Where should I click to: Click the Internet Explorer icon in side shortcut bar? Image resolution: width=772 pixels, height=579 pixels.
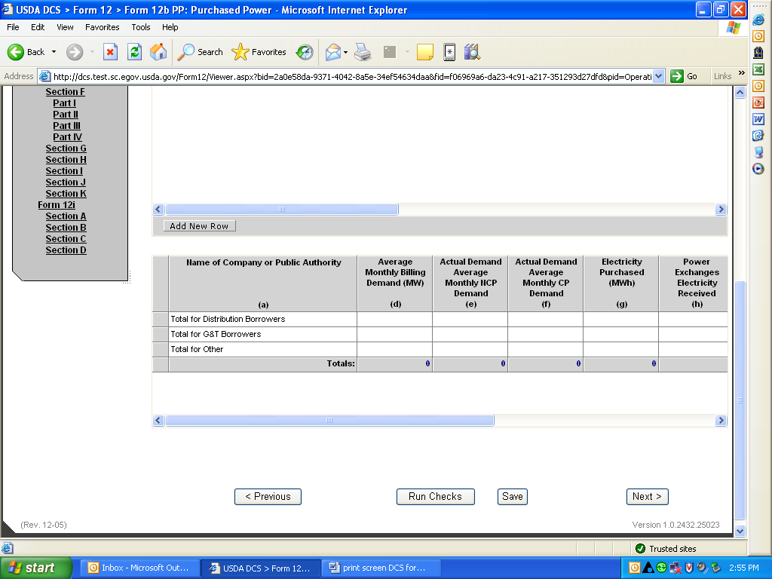pos(758,20)
